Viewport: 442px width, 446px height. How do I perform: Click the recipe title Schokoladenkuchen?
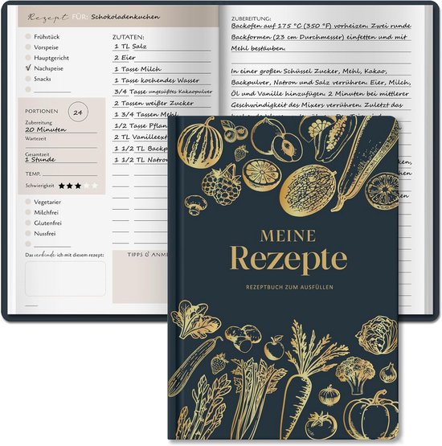125,17
